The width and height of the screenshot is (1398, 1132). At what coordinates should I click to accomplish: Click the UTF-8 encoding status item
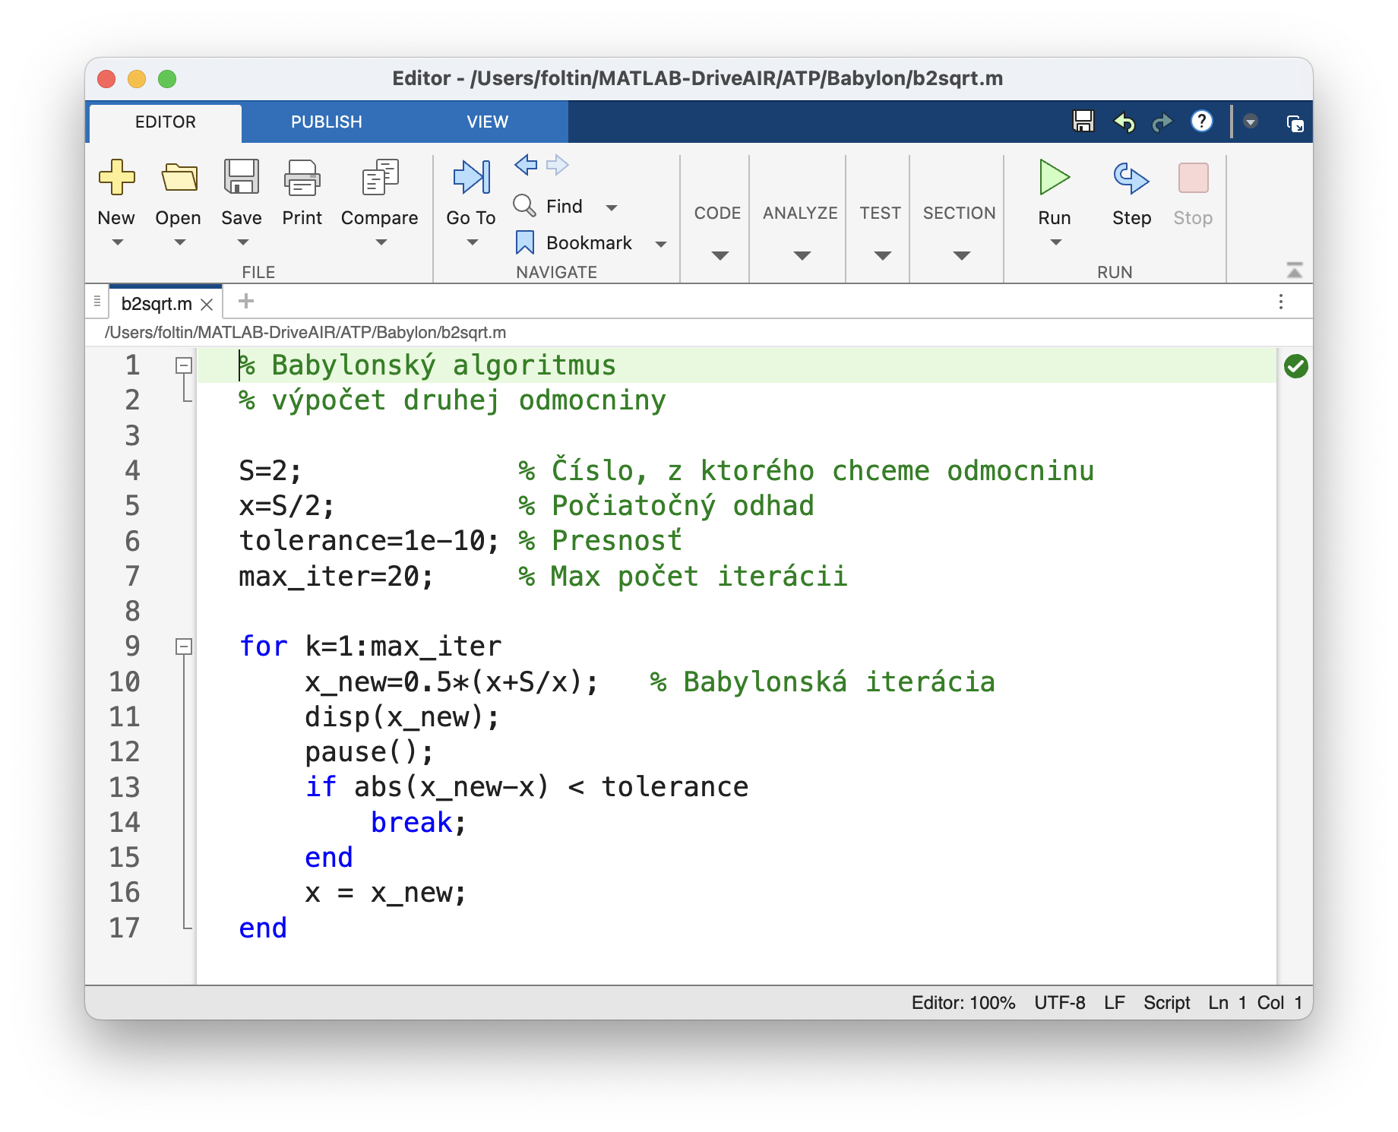click(x=1060, y=1003)
